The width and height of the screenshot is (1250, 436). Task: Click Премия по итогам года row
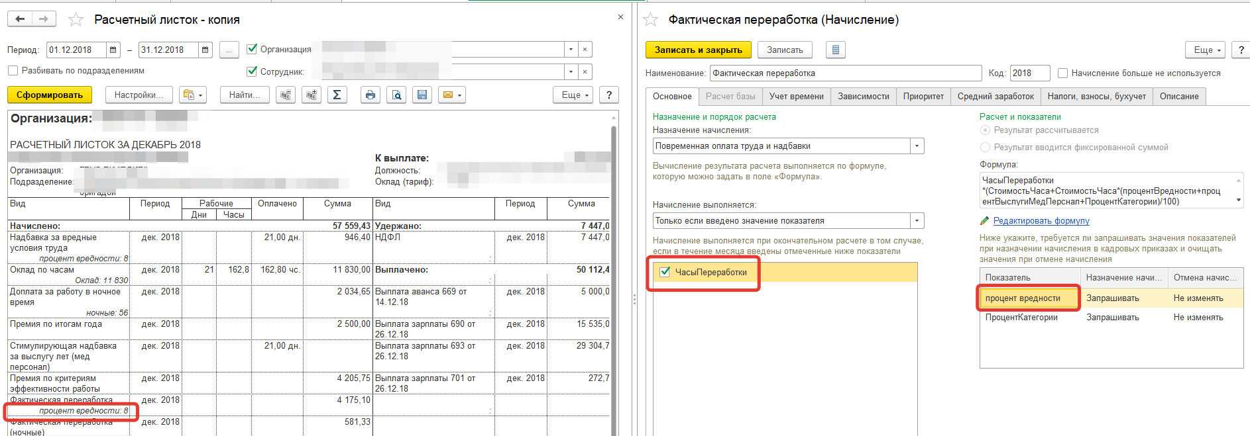[190, 329]
